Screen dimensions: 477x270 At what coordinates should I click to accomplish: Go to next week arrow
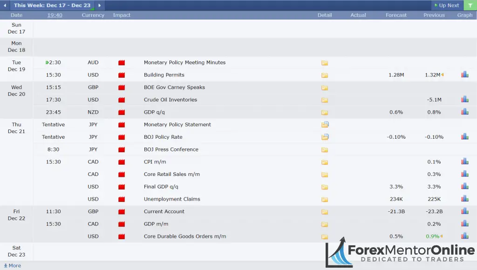[x=100, y=6]
